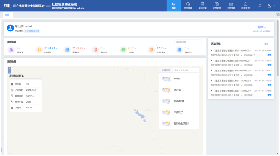
Task: Open 工单管理 from the top bar
Action: click(x=231, y=5)
